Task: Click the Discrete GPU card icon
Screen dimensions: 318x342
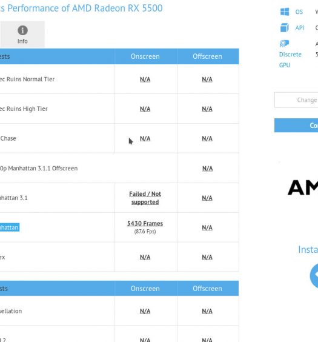Action: pyautogui.click(x=285, y=44)
